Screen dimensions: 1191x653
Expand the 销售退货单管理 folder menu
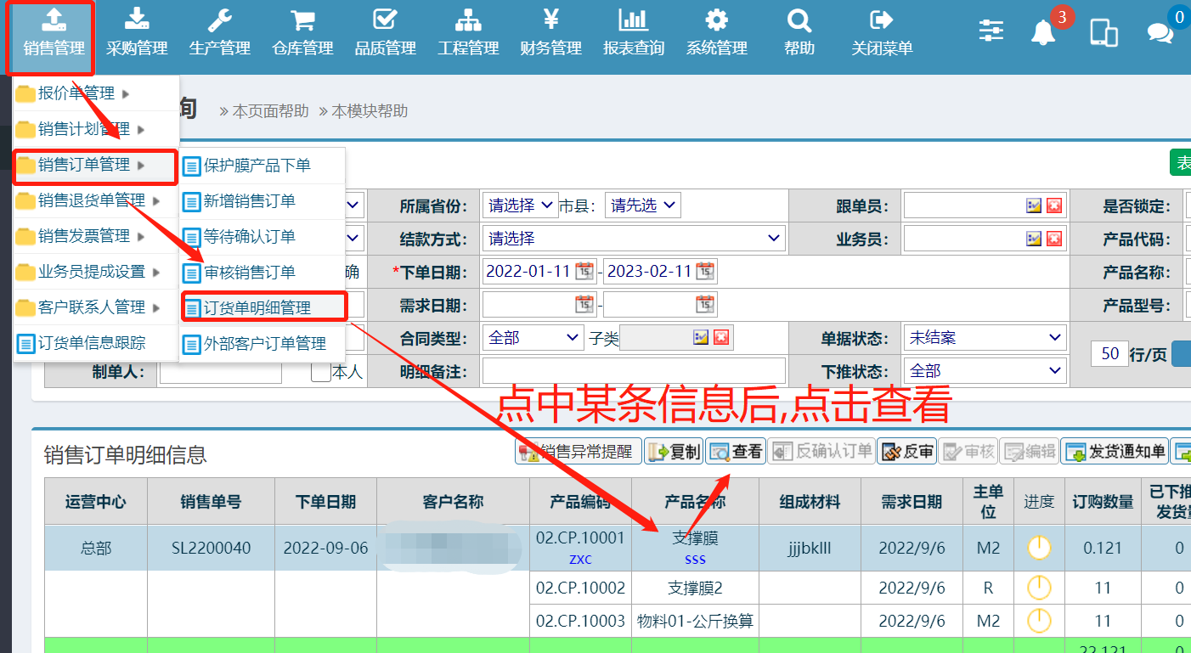click(92, 200)
